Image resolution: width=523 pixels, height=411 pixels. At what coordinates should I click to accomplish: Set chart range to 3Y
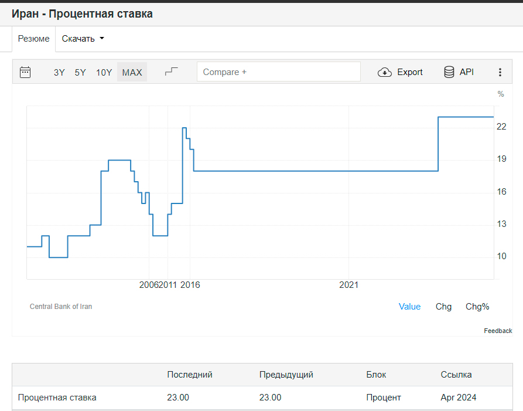[x=59, y=73]
